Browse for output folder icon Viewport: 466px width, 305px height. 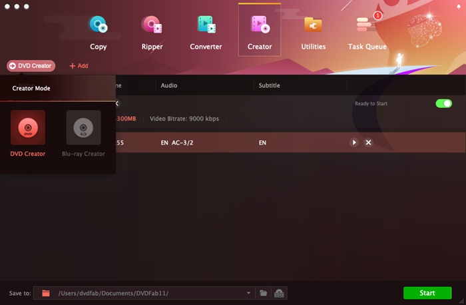[x=264, y=293]
